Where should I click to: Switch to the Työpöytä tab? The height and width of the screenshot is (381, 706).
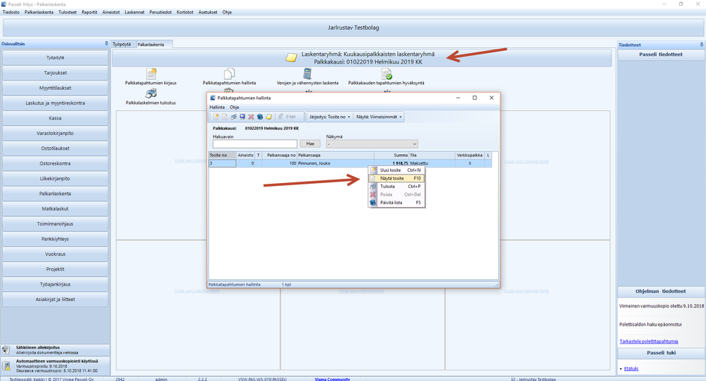(x=122, y=44)
